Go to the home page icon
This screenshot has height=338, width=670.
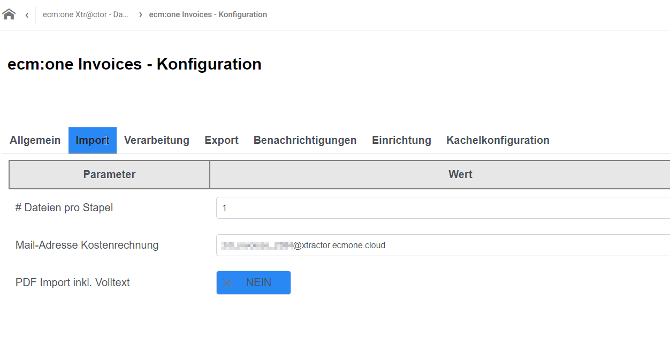pos(9,14)
